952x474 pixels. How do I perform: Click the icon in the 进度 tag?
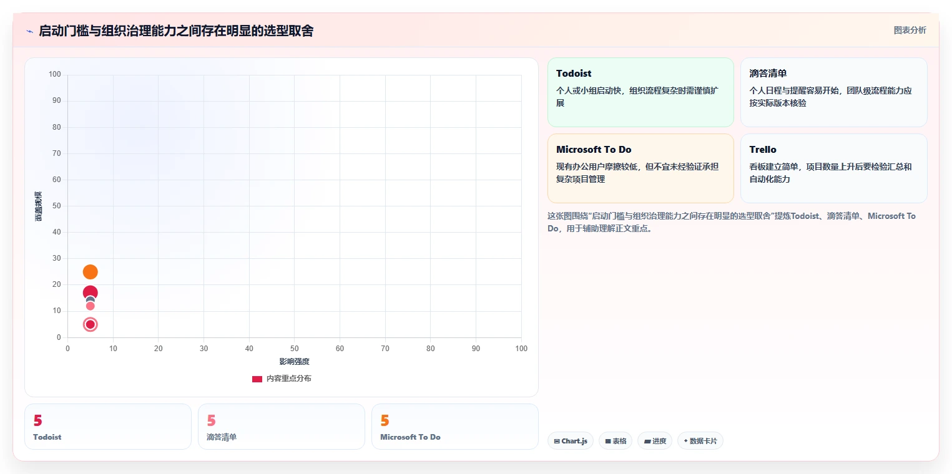point(647,442)
